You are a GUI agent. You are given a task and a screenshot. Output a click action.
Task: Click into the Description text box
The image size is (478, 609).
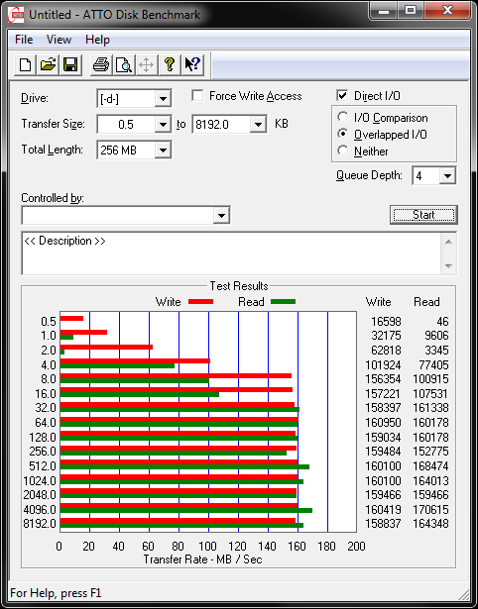coord(231,253)
